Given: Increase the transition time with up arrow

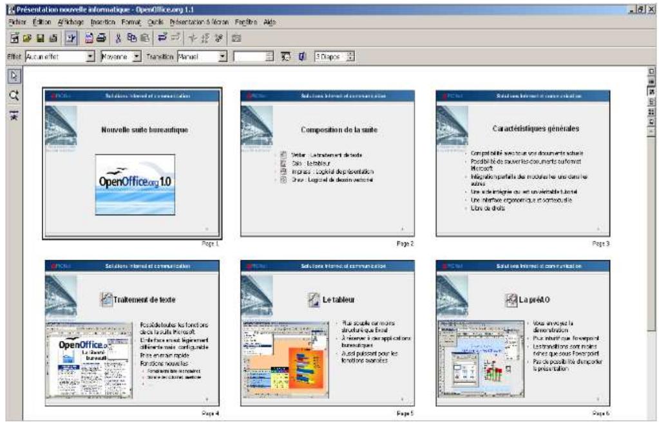Looking at the screenshot, I should click(x=270, y=54).
